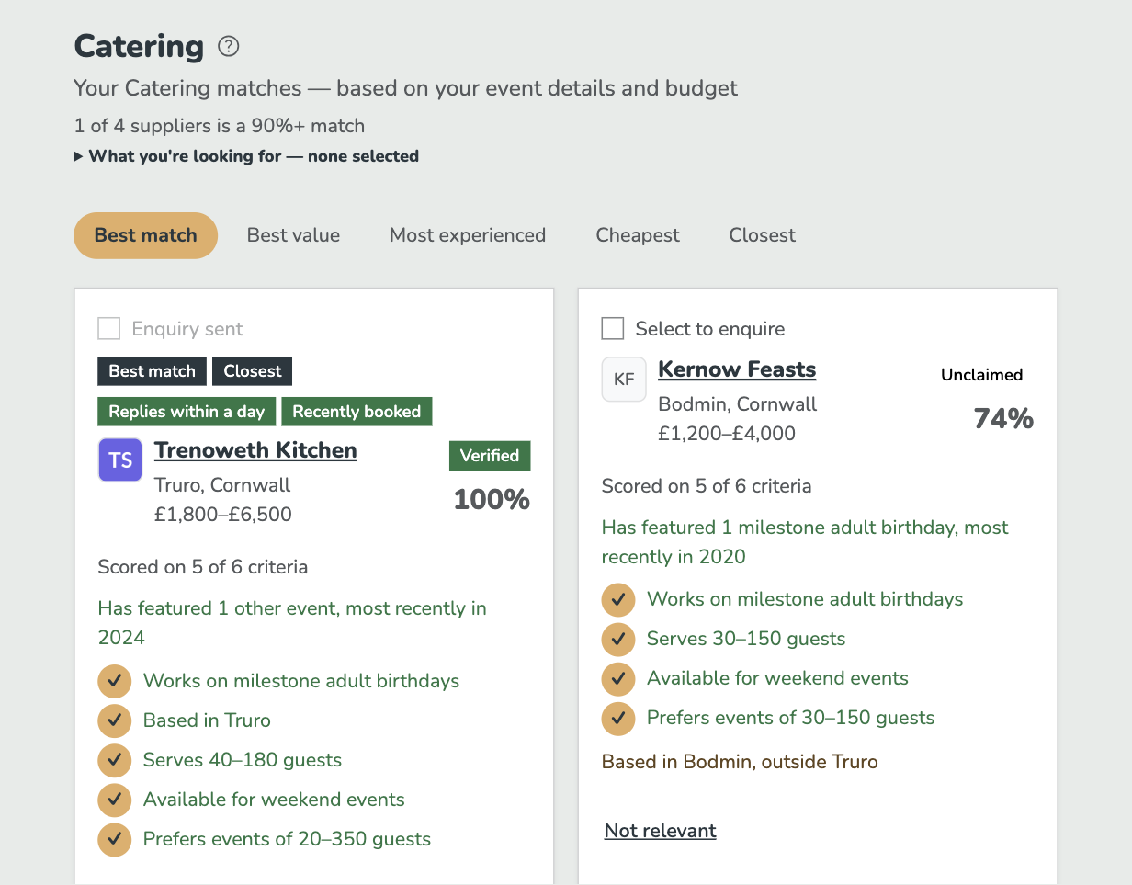Click the check icon beside Based in Truro

tap(115, 720)
